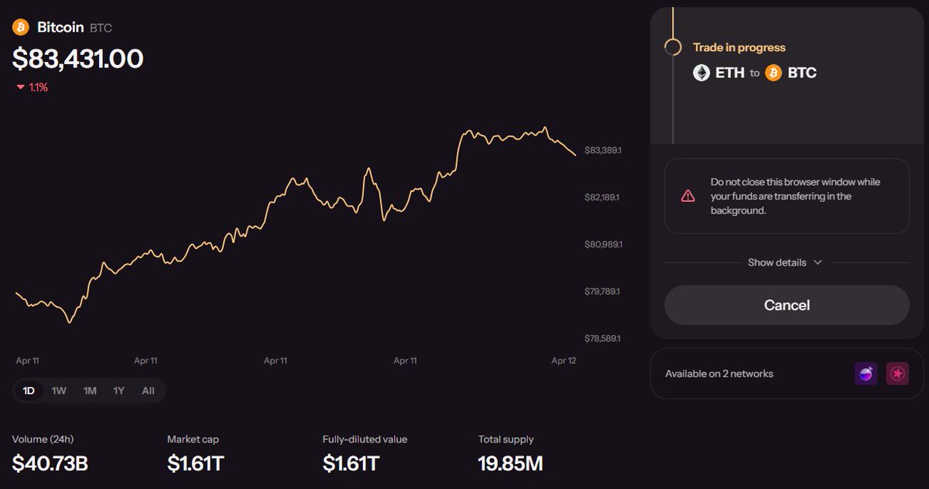Viewport: 929px width, 489px height.
Task: Click the $80,989.1 axis label
Action: point(603,244)
